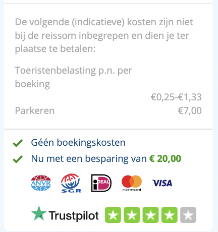Click the €7,00 parking price
This screenshot has height=232, width=218.
[x=190, y=110]
